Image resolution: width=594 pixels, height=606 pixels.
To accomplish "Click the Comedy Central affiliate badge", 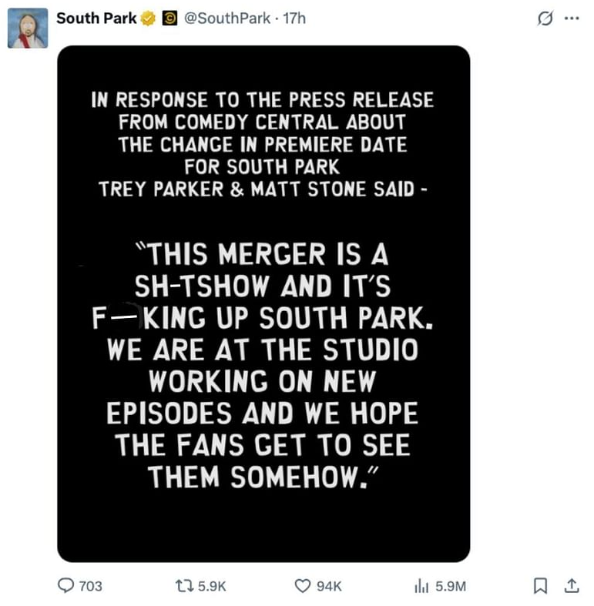I will [x=169, y=18].
